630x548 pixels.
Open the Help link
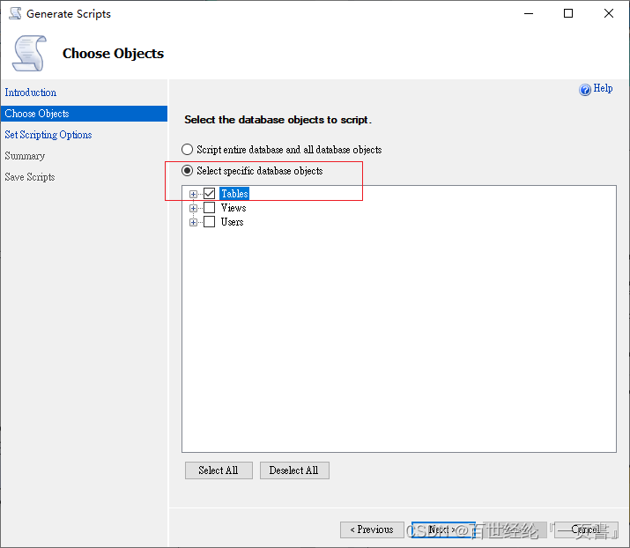[x=603, y=88]
